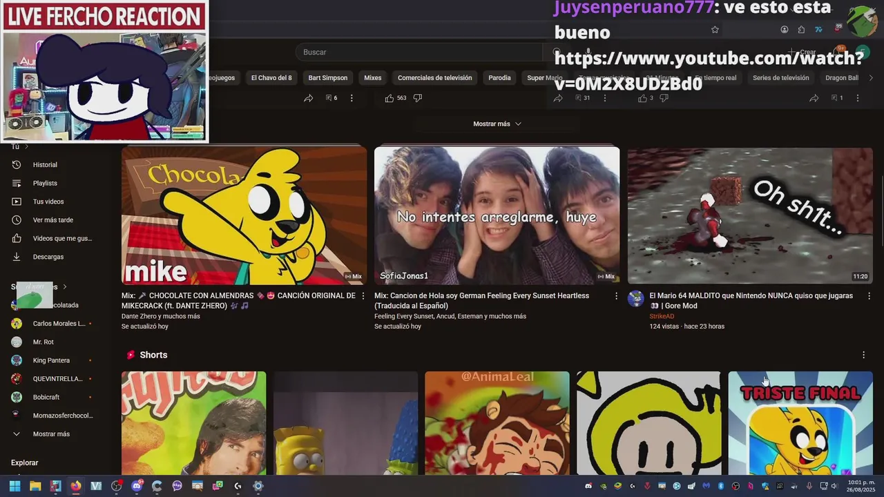884x497 pixels.
Task: Open Tus videos in the sidebar
Action: pyautogui.click(x=48, y=202)
